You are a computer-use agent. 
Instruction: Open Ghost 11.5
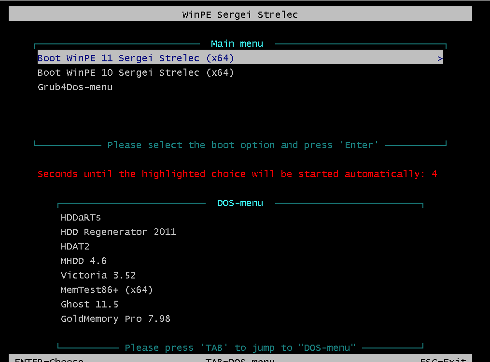[x=89, y=304]
